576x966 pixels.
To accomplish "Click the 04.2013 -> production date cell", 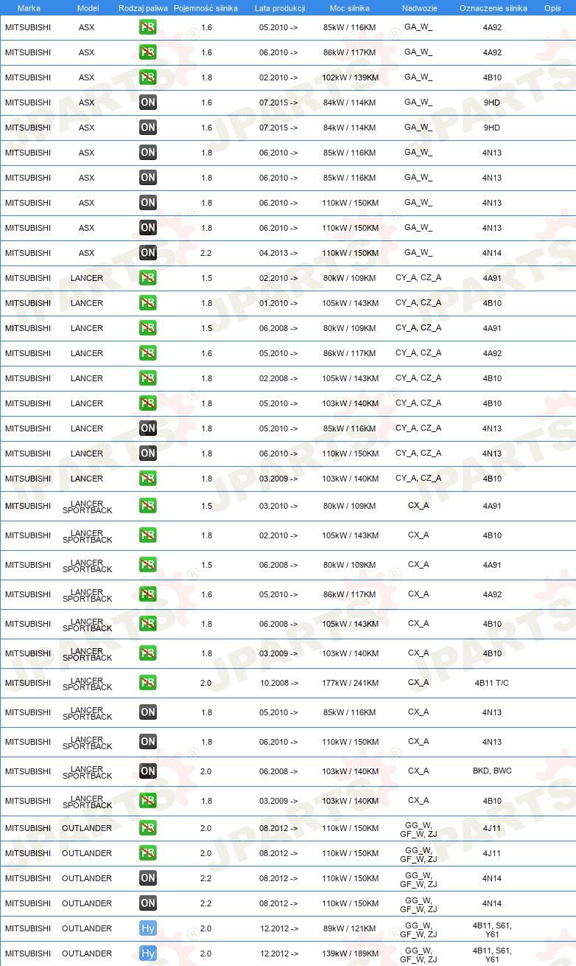I will point(278,253).
